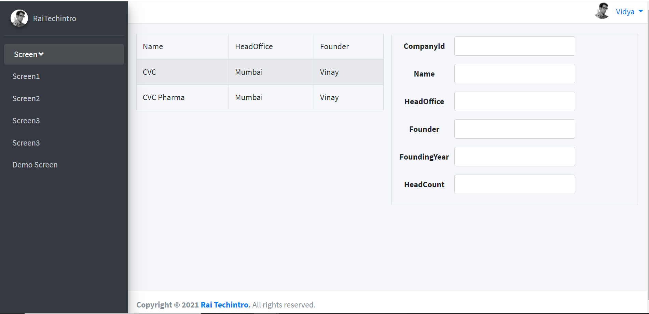The image size is (649, 314).
Task: Click the HeadOffice column header
Action: (x=254, y=46)
